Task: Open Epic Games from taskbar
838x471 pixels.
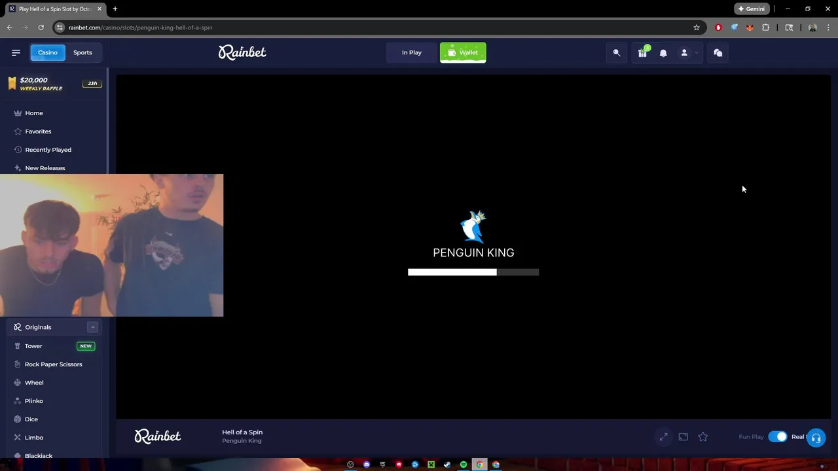Action: (383, 464)
